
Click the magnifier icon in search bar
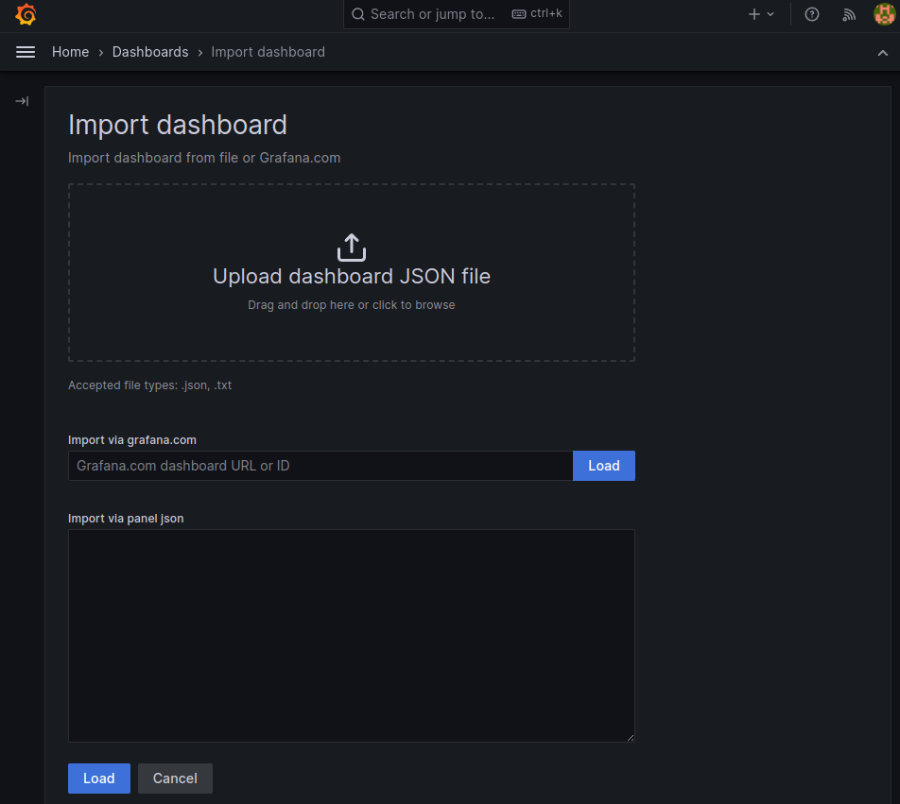point(358,14)
